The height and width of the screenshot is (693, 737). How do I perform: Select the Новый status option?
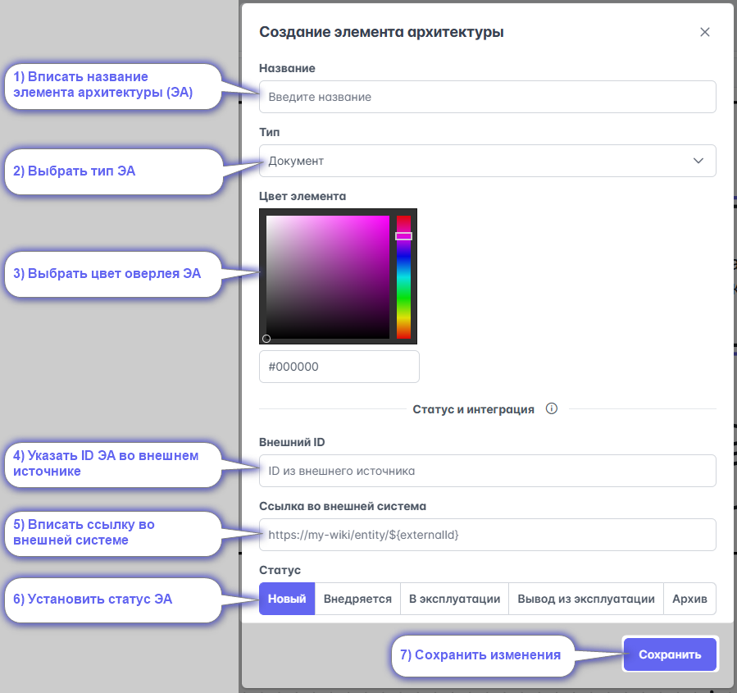[287, 599]
